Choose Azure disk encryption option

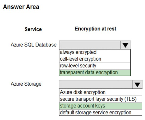point(100,92)
